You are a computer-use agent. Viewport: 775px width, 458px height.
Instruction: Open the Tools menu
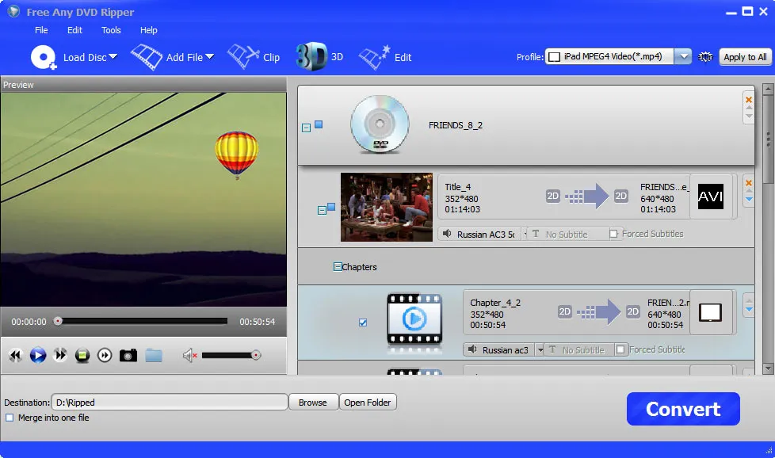[x=110, y=30]
